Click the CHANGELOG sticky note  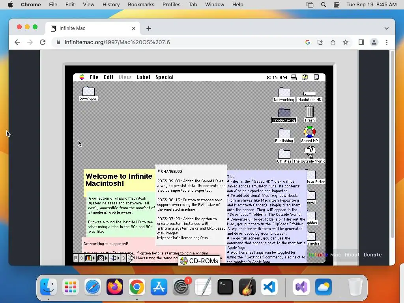191,205
